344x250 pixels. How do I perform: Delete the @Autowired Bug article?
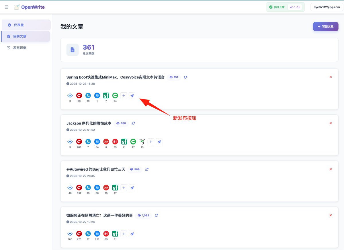coord(331,169)
